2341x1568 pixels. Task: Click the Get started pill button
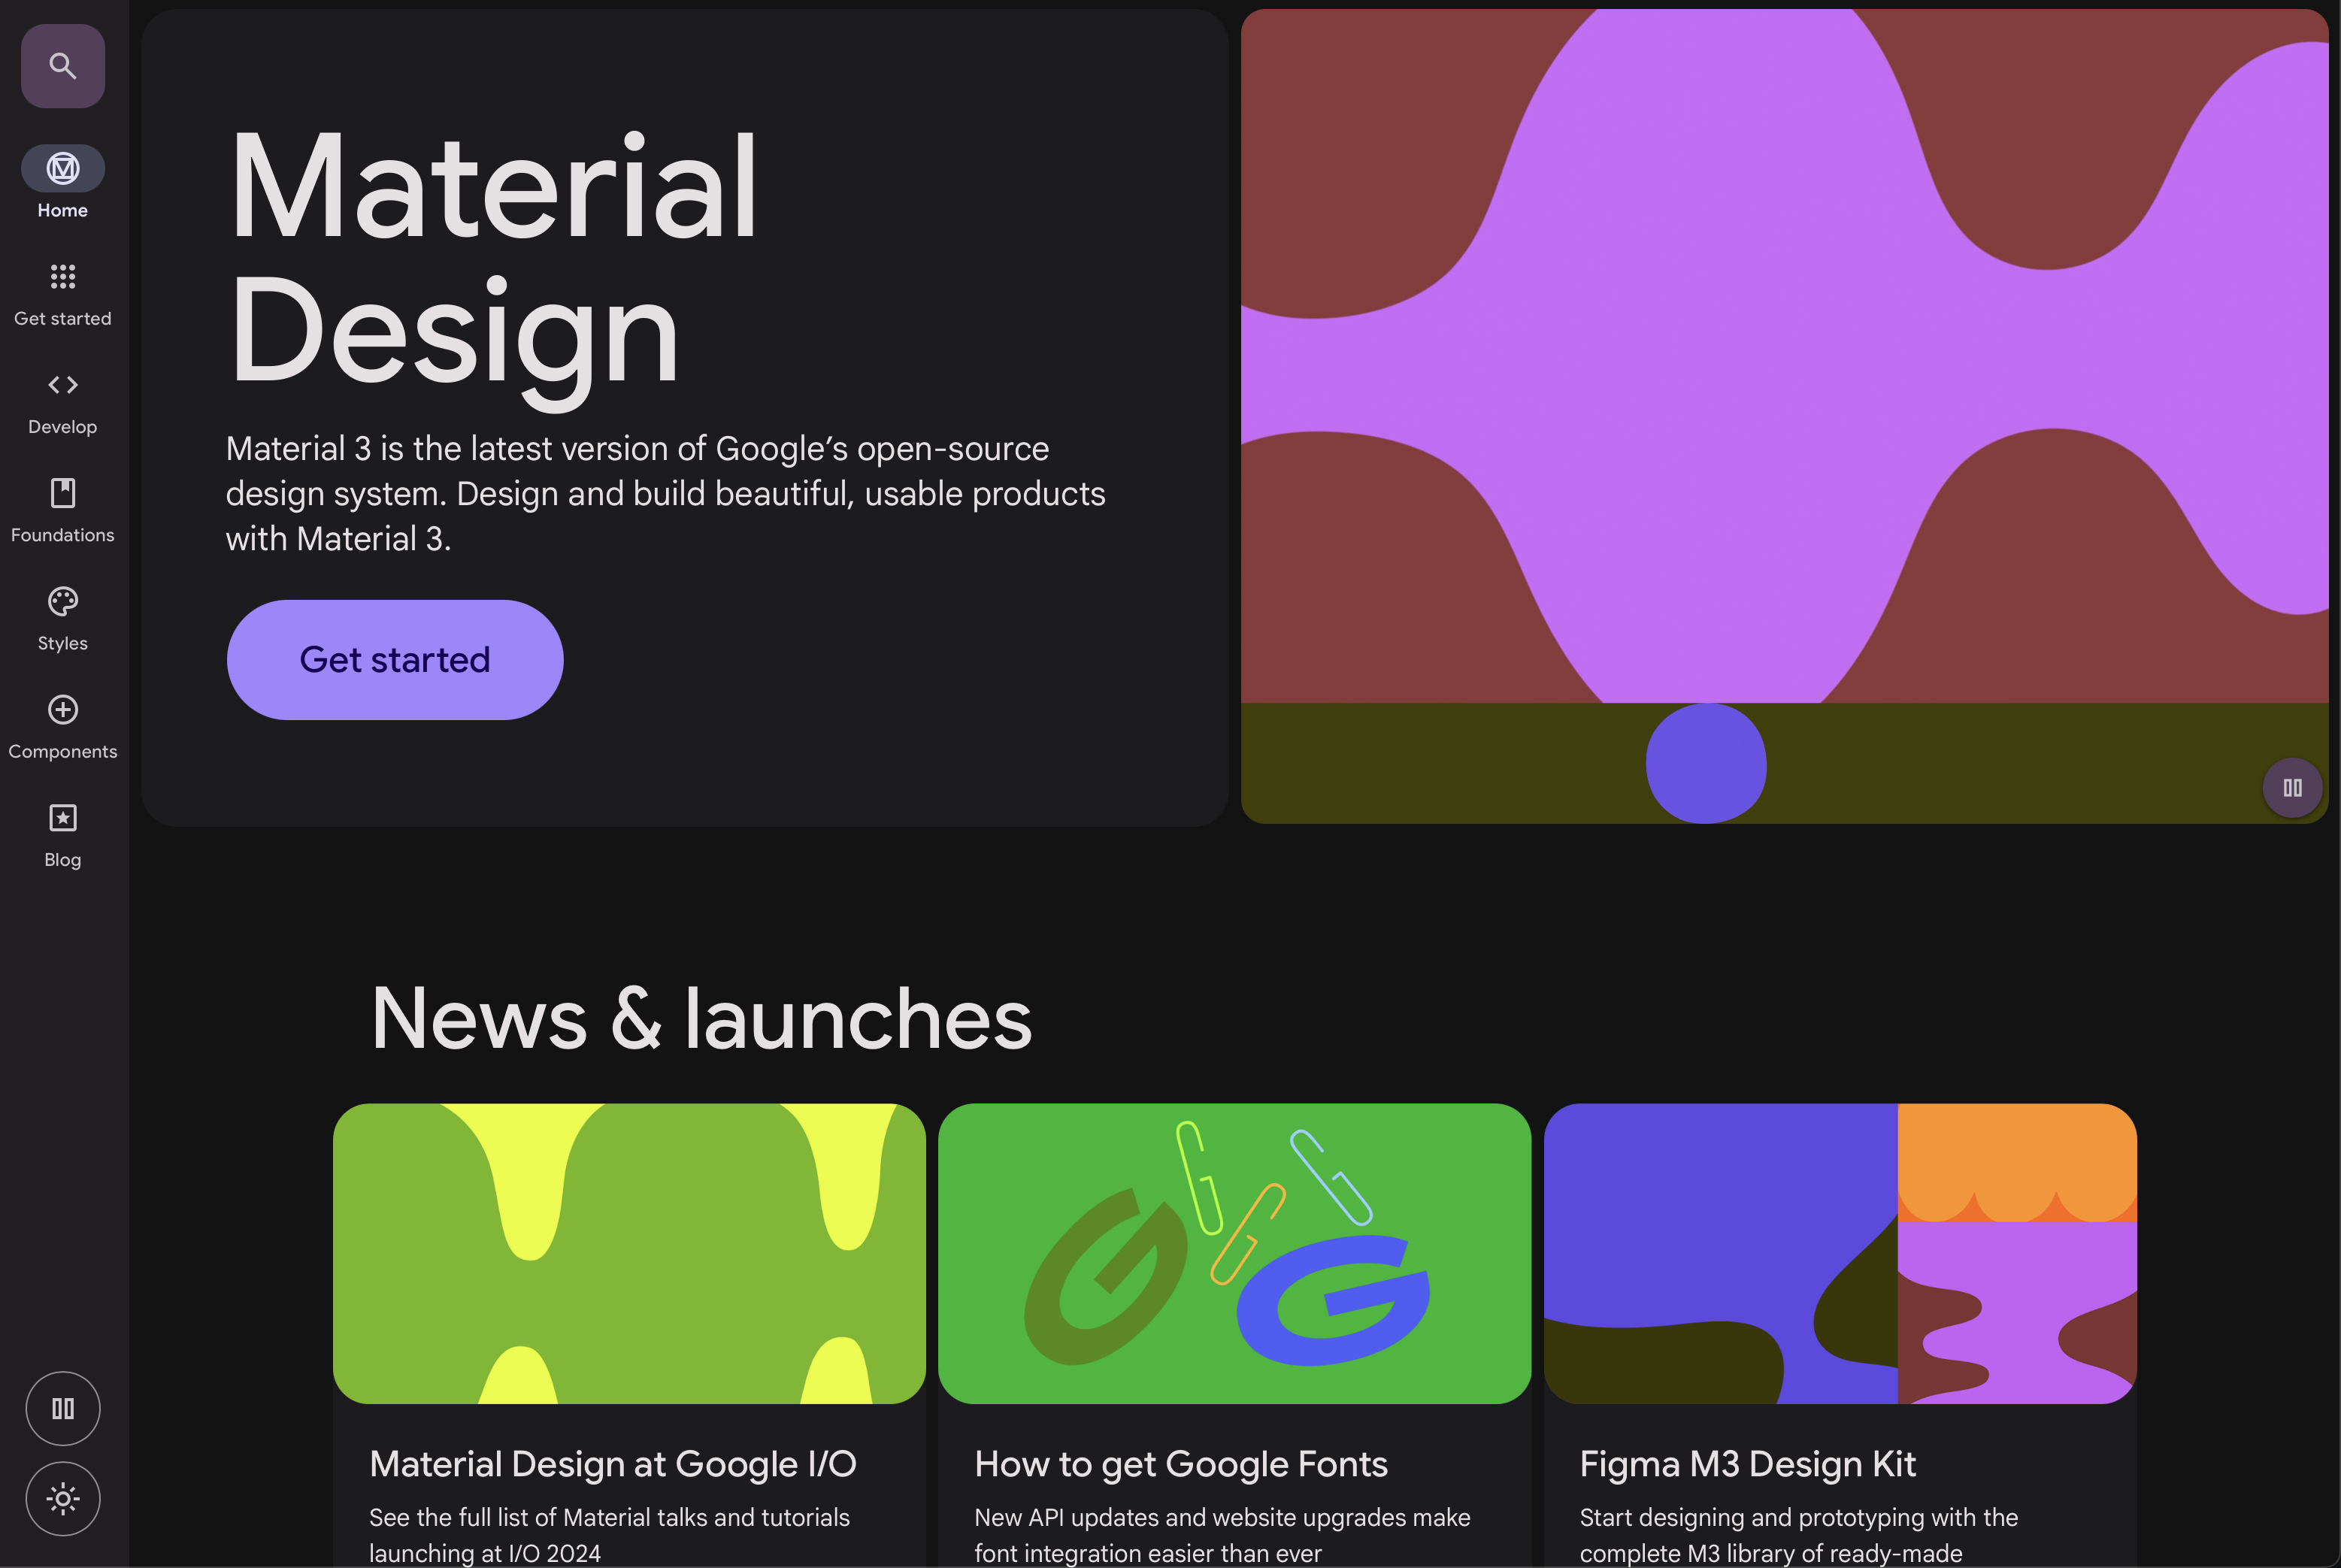pyautogui.click(x=395, y=660)
